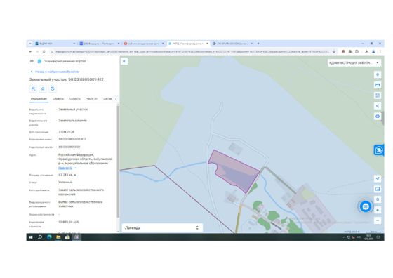Click the info panel vertical scrollbar

[118, 161]
